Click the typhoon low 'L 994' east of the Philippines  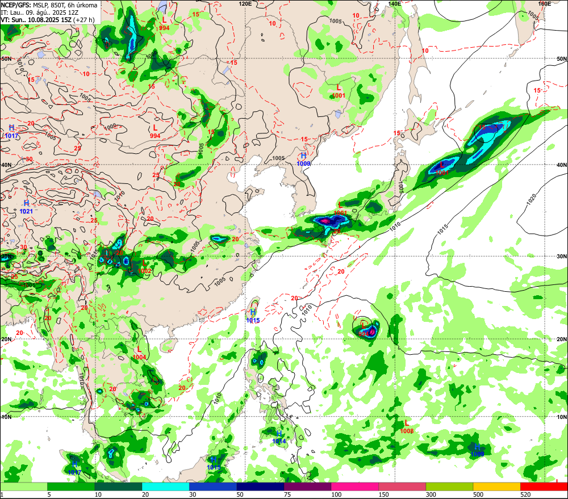(364, 330)
